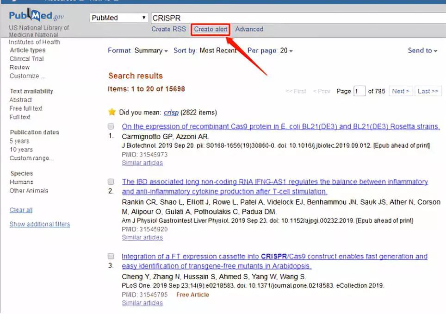The height and width of the screenshot is (314, 446).
Task: Open the PubMed database dropdown
Action: click(x=118, y=18)
